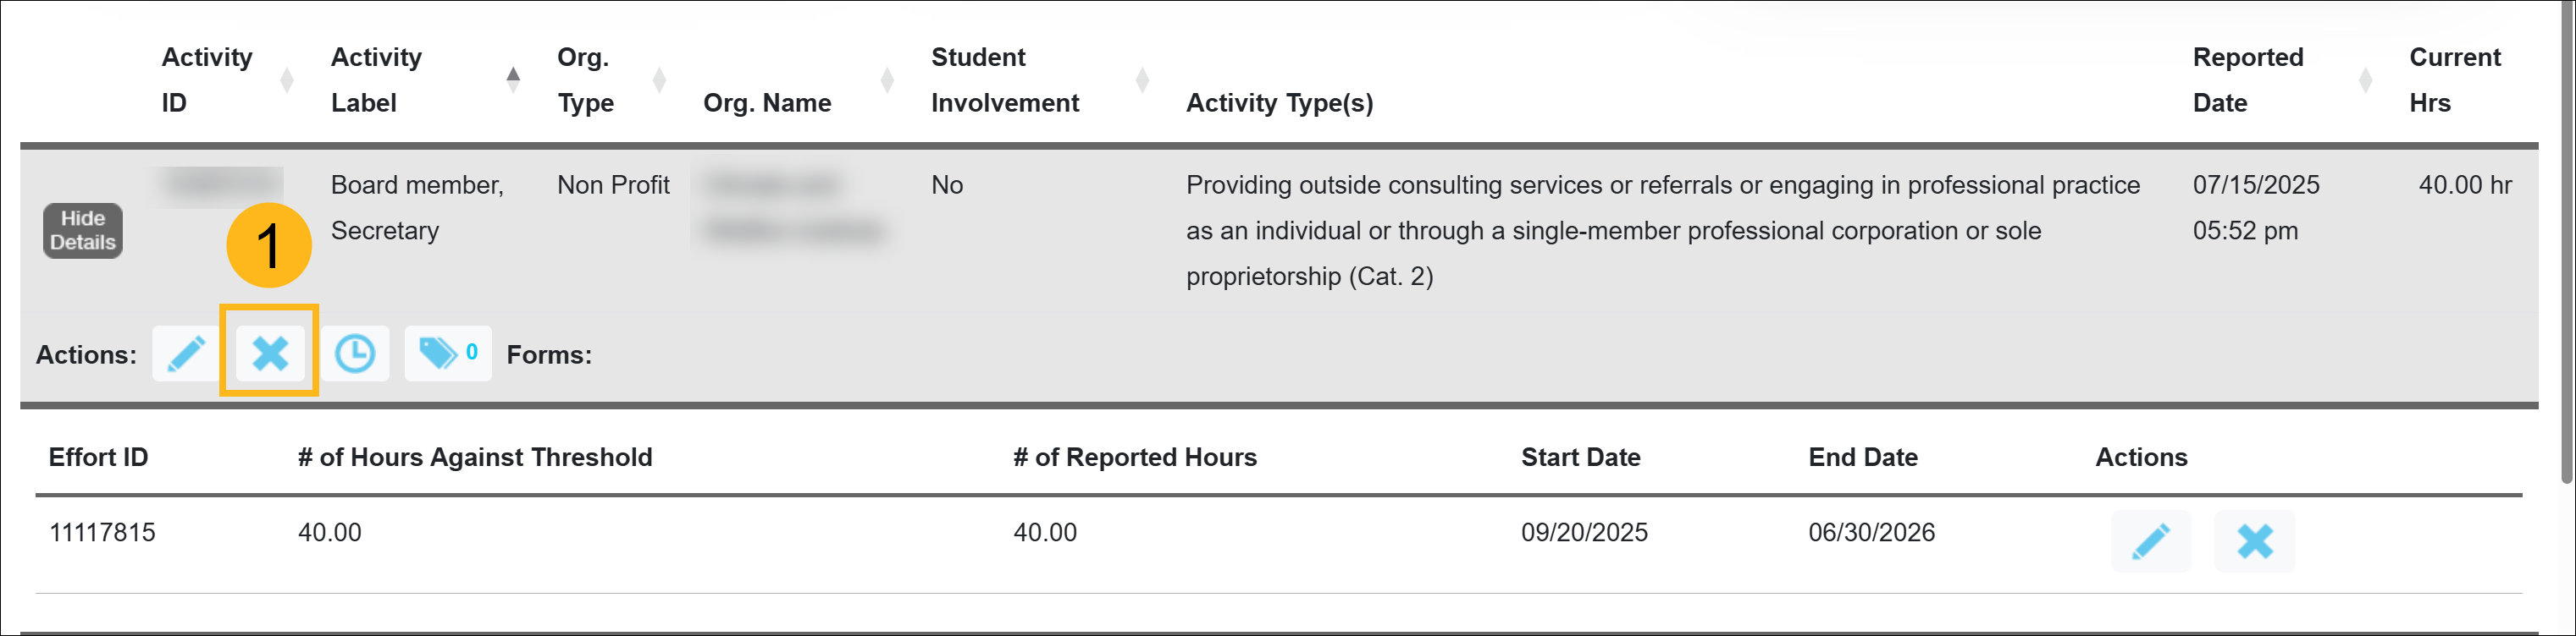Sort by Activity Label column

click(x=377, y=79)
